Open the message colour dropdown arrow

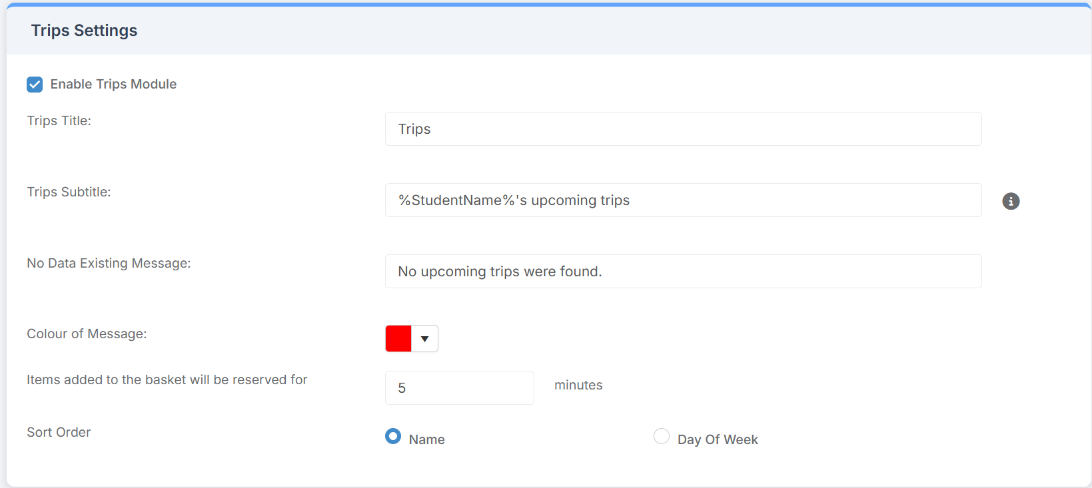(425, 339)
